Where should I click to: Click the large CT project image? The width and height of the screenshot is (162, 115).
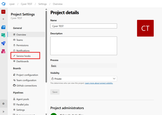(145, 28)
